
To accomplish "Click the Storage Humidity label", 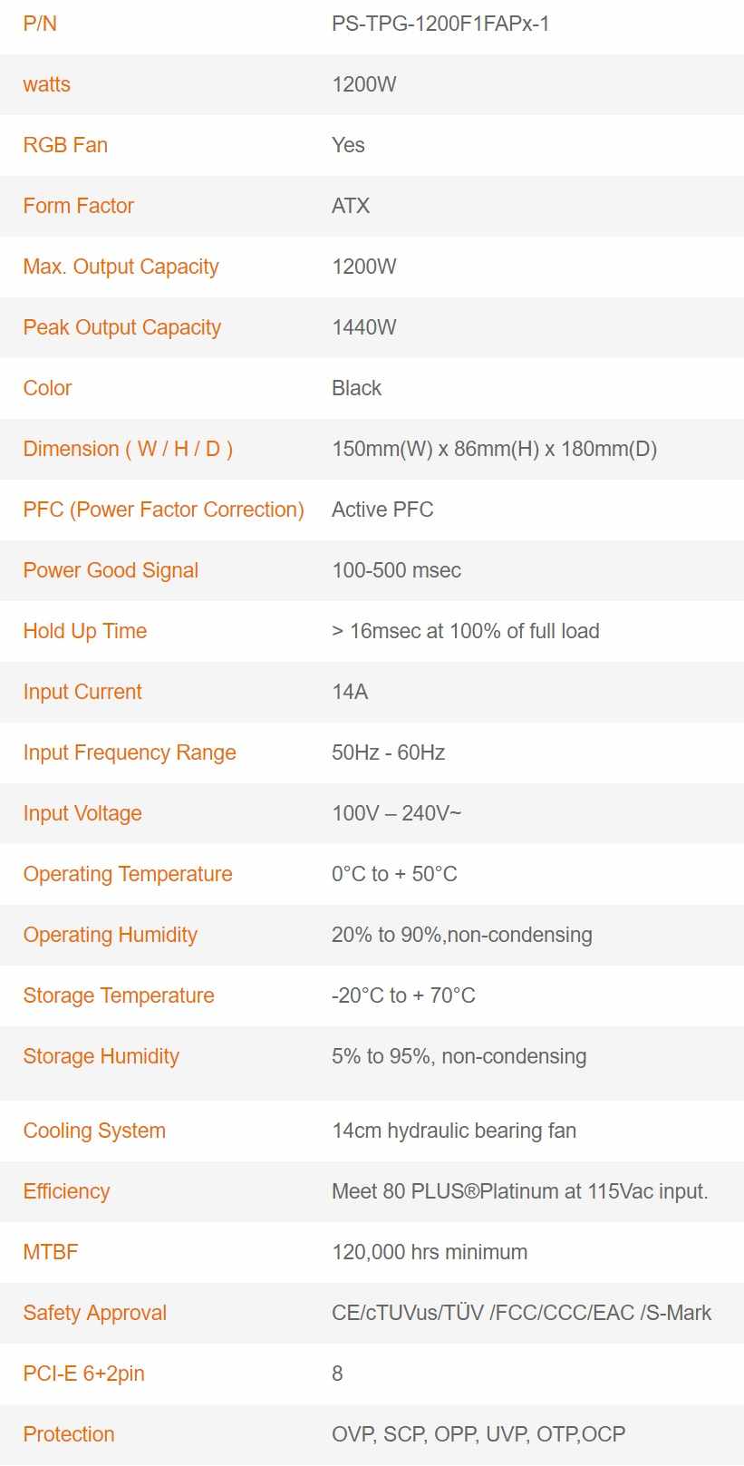I will pyautogui.click(x=101, y=1056).
